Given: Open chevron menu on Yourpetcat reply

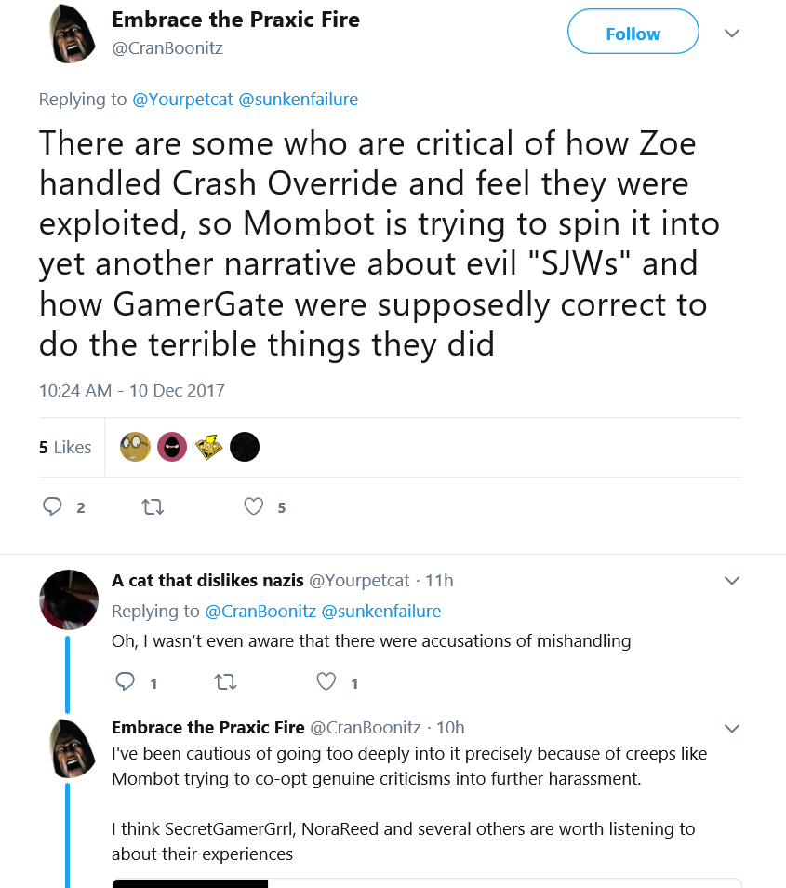Looking at the screenshot, I should click(x=732, y=581).
